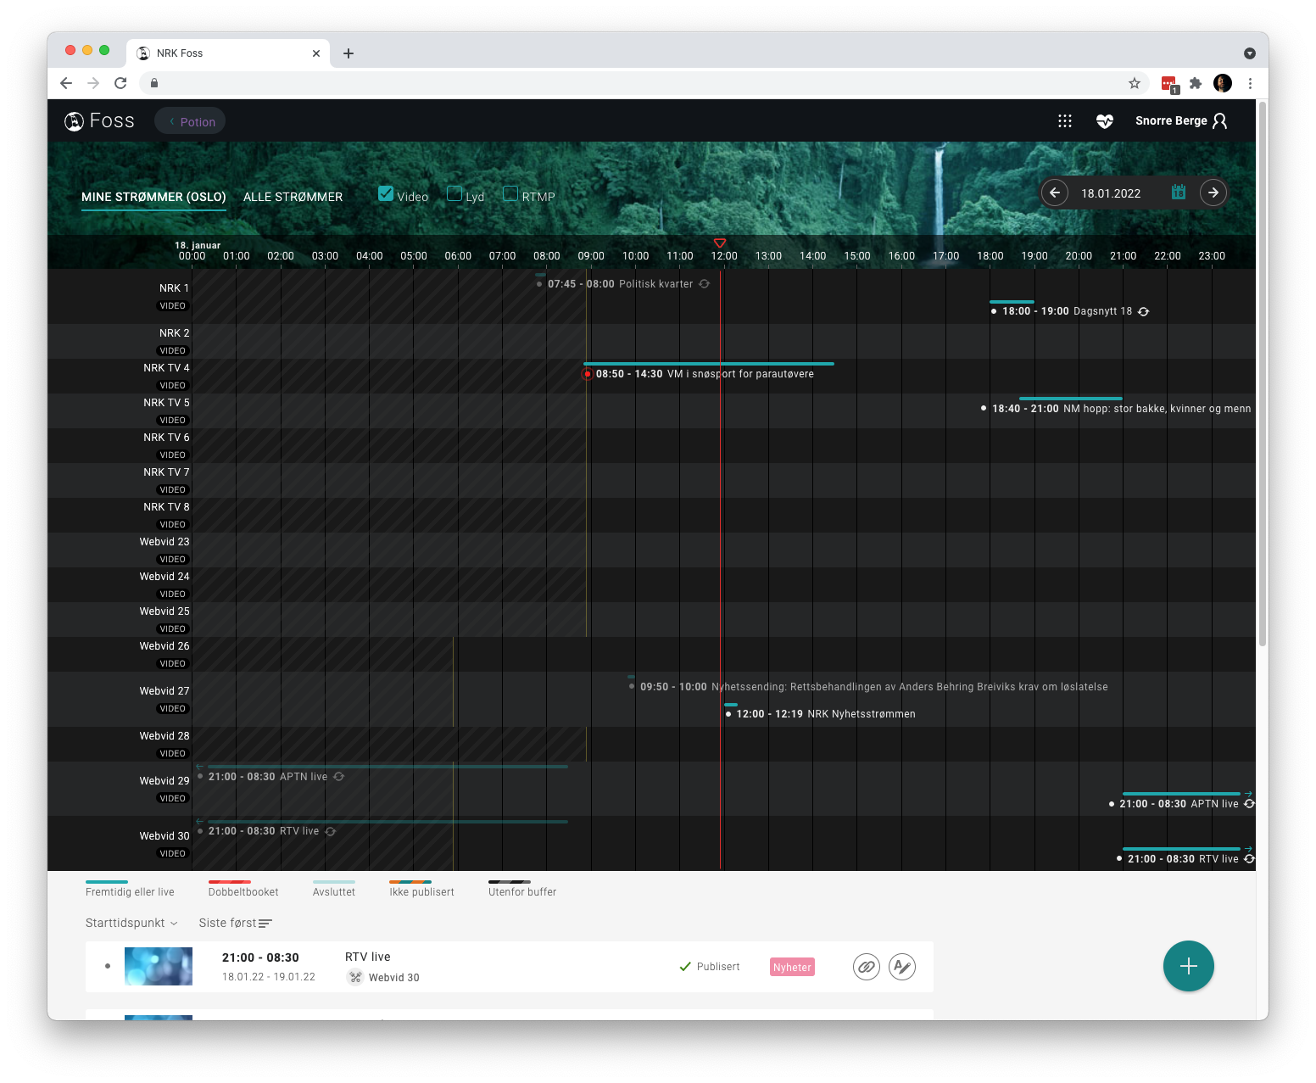1316x1083 pixels.
Task: Uncheck the Video checkbox
Action: coord(386,193)
